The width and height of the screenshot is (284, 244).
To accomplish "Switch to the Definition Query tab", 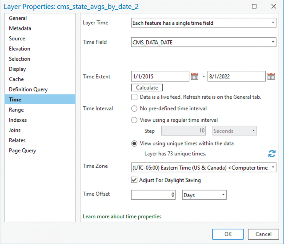I will [x=28, y=89].
